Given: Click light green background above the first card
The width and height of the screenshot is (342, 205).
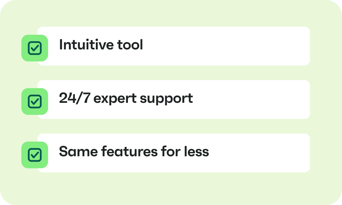Looking at the screenshot, I should click(171, 13).
